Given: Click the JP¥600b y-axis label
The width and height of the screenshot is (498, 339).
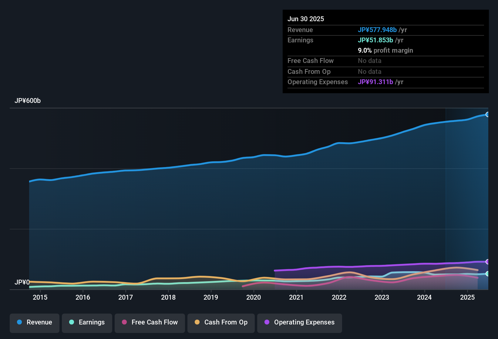Looking at the screenshot, I should pos(28,101).
